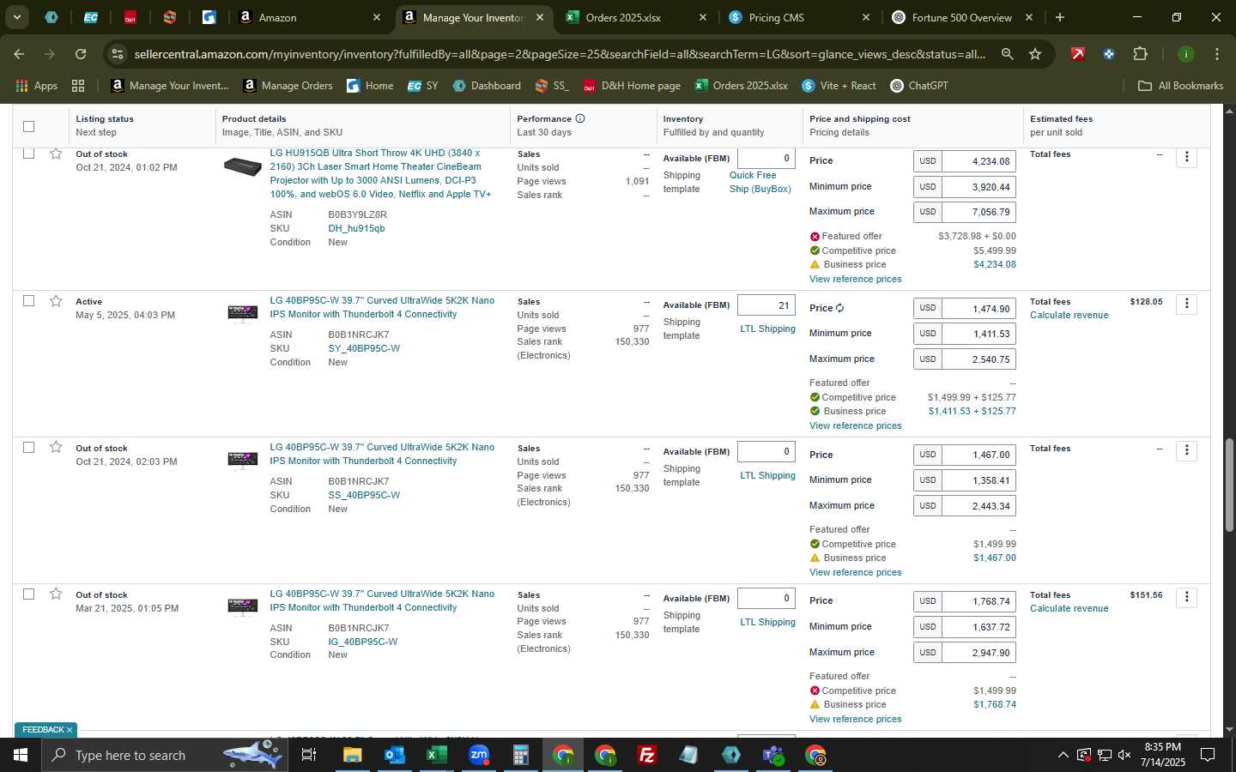The height and width of the screenshot is (772, 1236).
Task: Open FileZilla from the taskbar
Action: 647,755
